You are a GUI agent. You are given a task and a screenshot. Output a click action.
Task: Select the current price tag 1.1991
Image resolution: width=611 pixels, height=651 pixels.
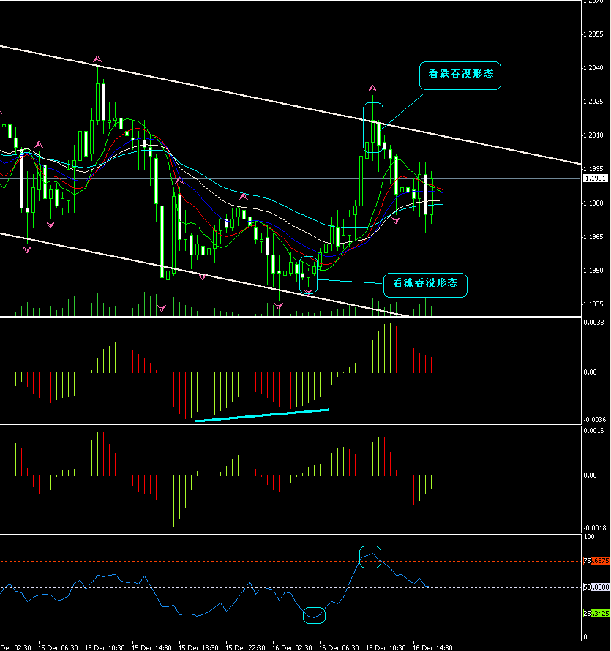(595, 178)
